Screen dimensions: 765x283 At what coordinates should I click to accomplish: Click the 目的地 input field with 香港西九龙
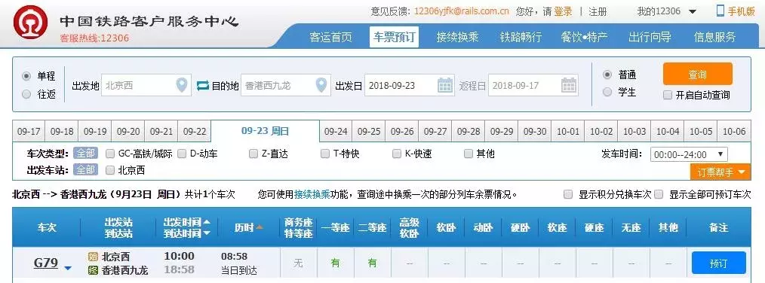[286, 86]
